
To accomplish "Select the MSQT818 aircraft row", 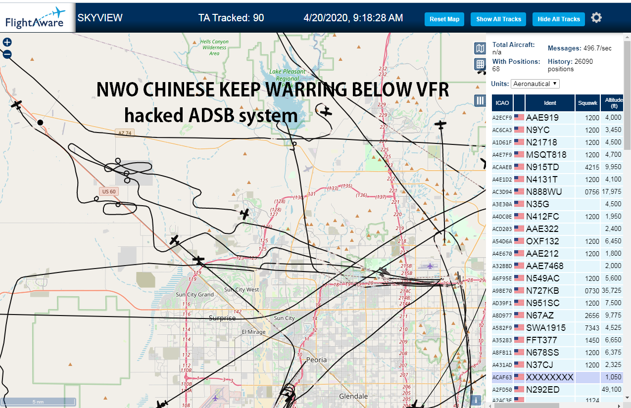I will point(557,155).
